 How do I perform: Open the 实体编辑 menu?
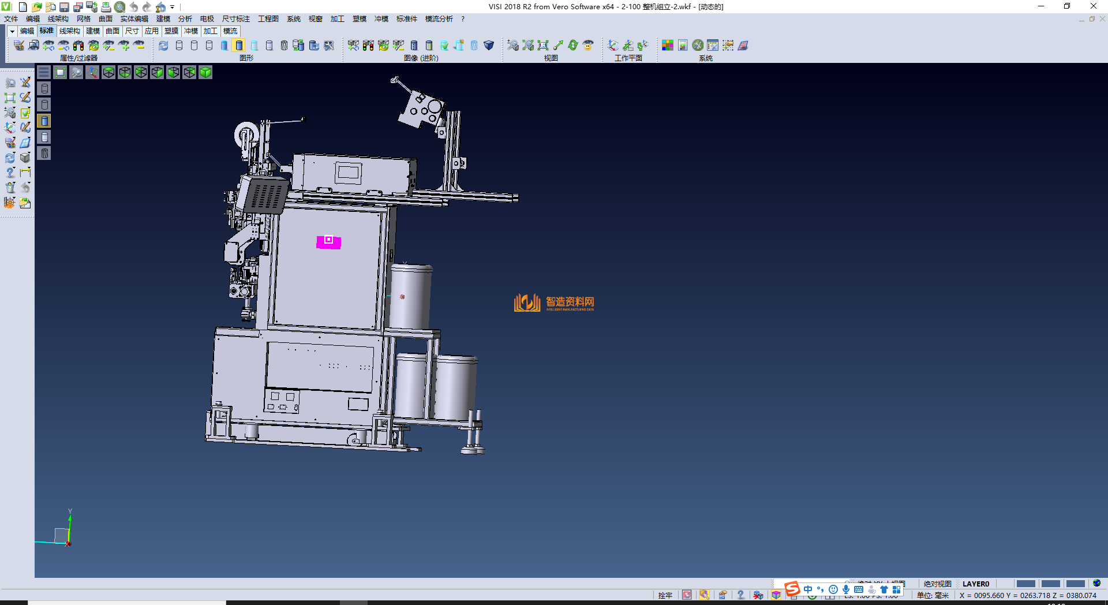click(x=134, y=19)
